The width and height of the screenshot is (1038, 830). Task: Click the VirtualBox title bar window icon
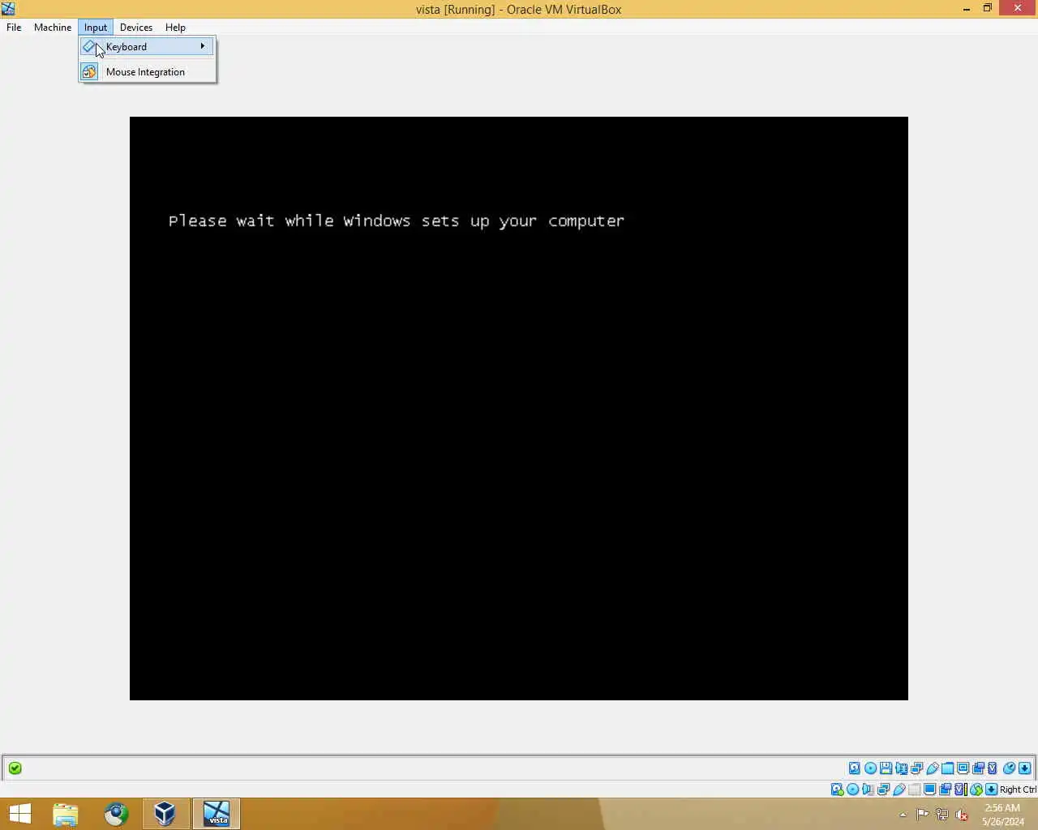[x=8, y=9]
